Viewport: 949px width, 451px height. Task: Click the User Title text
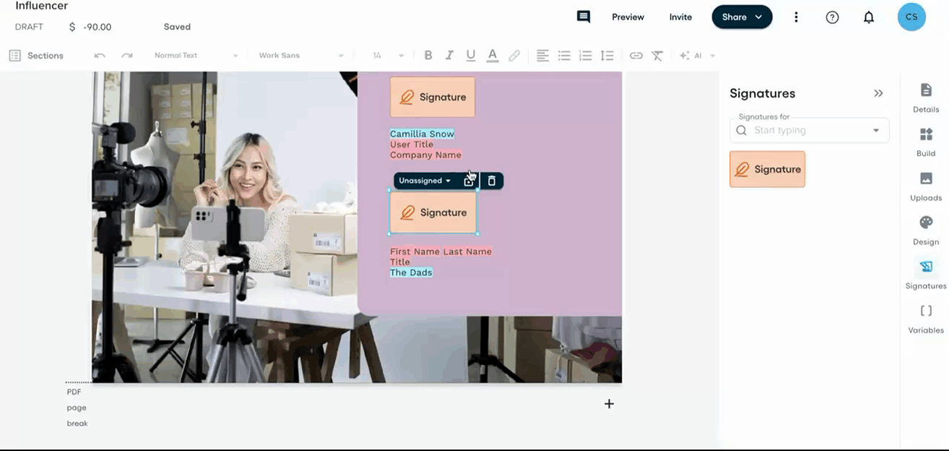point(412,145)
